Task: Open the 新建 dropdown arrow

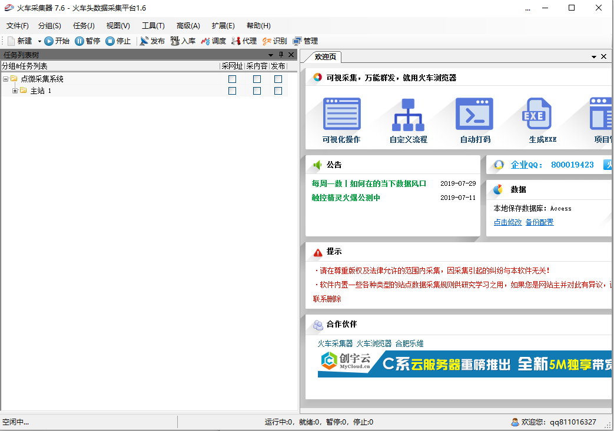Action: [x=39, y=41]
